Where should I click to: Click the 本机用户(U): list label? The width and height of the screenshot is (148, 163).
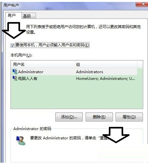point(21,55)
